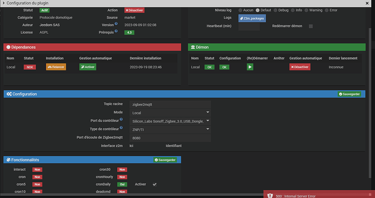Open the Z2m_packages log
The height and width of the screenshot is (198, 375).
[252, 18]
